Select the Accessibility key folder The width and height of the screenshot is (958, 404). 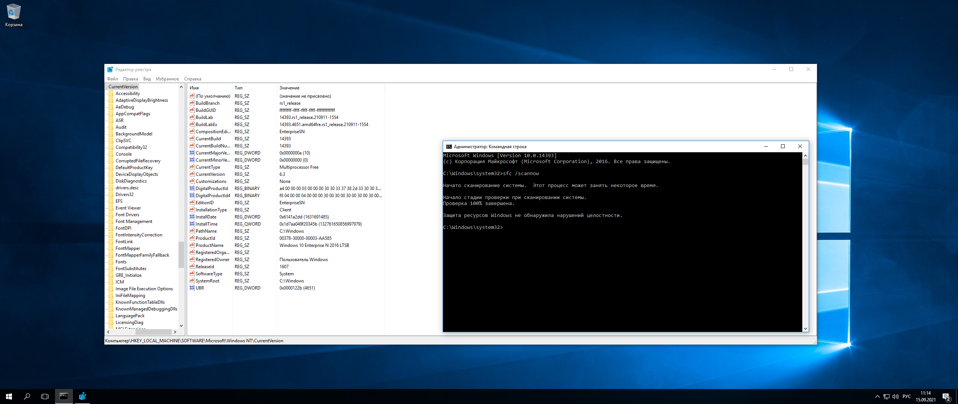[128, 94]
